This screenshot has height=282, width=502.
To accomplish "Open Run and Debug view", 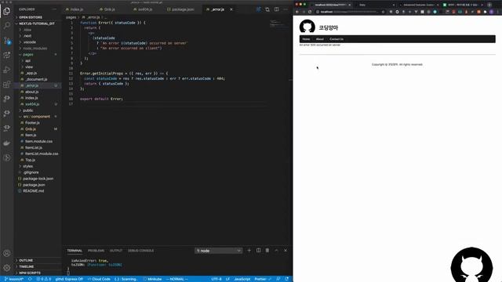I will pos(7,70).
